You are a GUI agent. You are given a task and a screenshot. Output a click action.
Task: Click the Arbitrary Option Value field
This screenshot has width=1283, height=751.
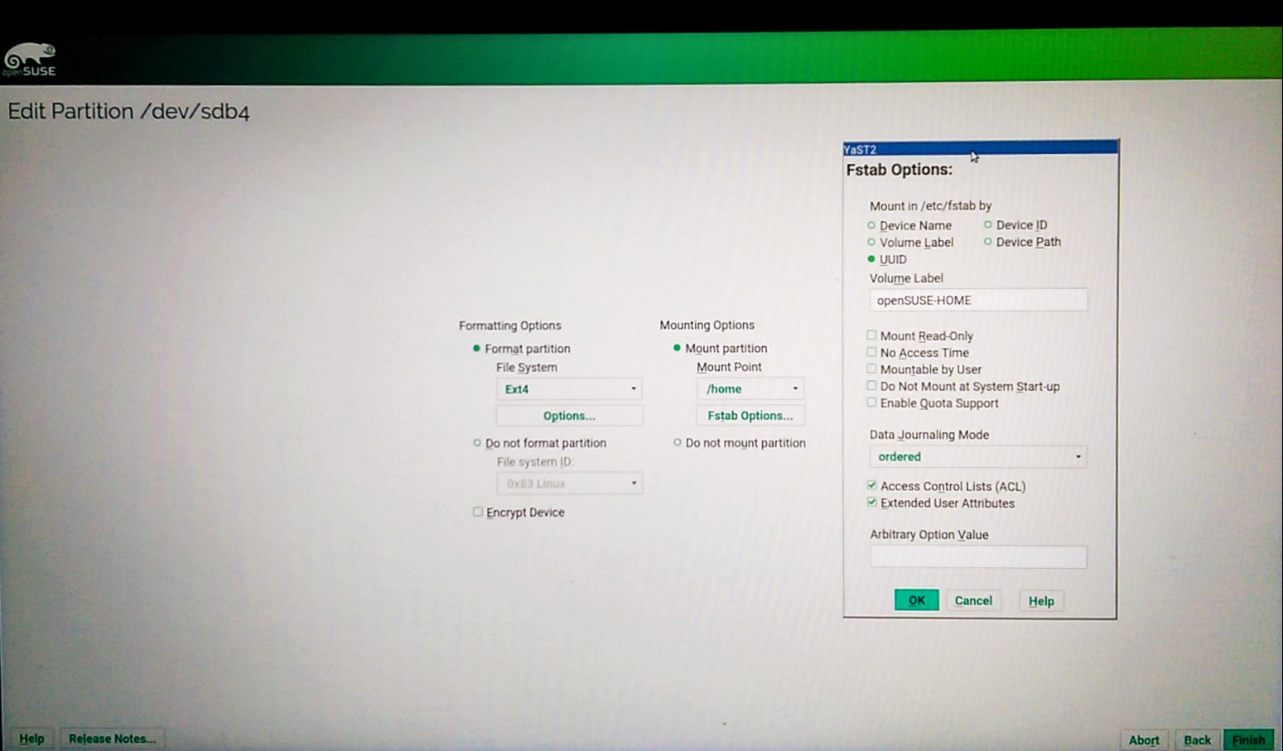click(978, 557)
